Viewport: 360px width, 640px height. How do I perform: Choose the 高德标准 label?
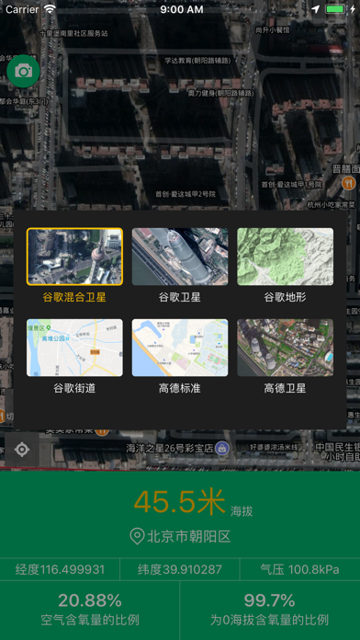point(180,388)
